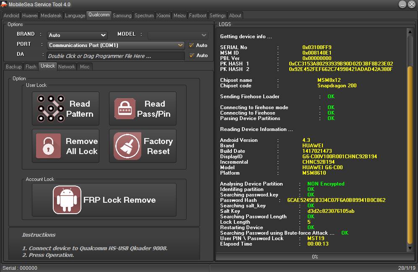Click the Serial : 000000 status bar text
418x272 pixels.
click(x=20, y=268)
